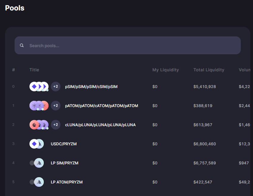Focus the Search pools input field
This screenshot has height=196, width=253.
click(127, 45)
